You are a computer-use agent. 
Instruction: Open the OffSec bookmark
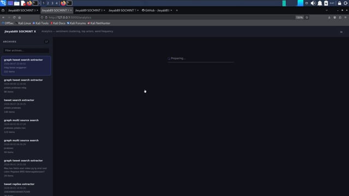8,23
